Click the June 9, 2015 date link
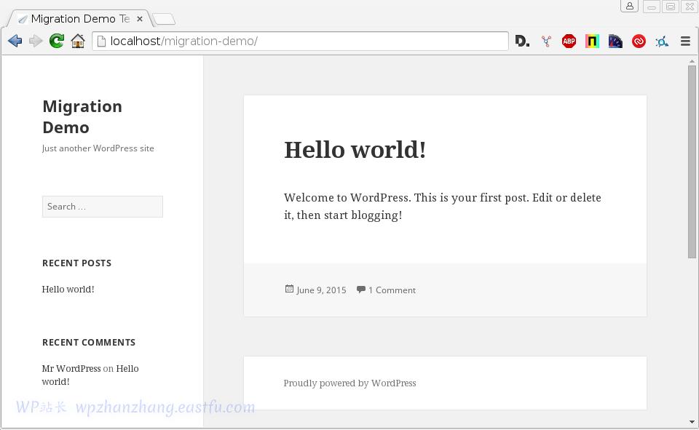The width and height of the screenshot is (699, 430). pyautogui.click(x=321, y=290)
